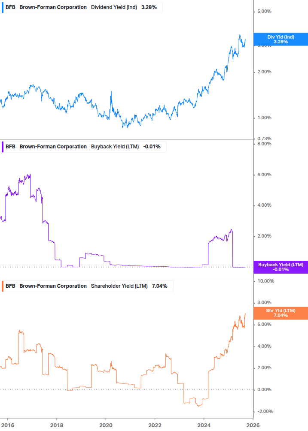Click Brown-Forman Corporation name in Dividend Yield legend

tap(53, 7)
